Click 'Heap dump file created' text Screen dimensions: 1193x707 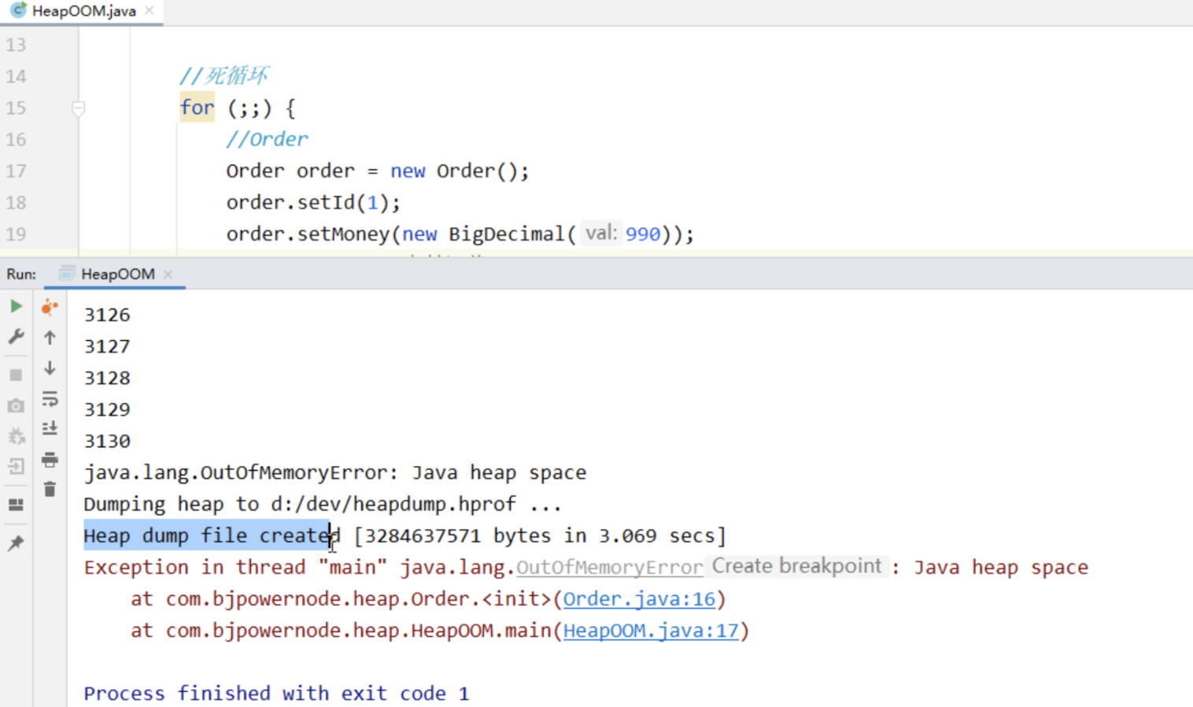[212, 536]
